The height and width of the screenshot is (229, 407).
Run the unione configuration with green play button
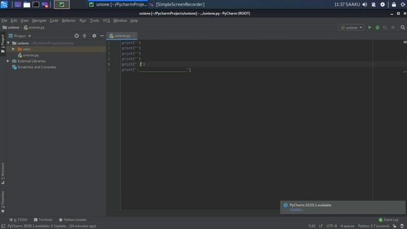click(369, 27)
